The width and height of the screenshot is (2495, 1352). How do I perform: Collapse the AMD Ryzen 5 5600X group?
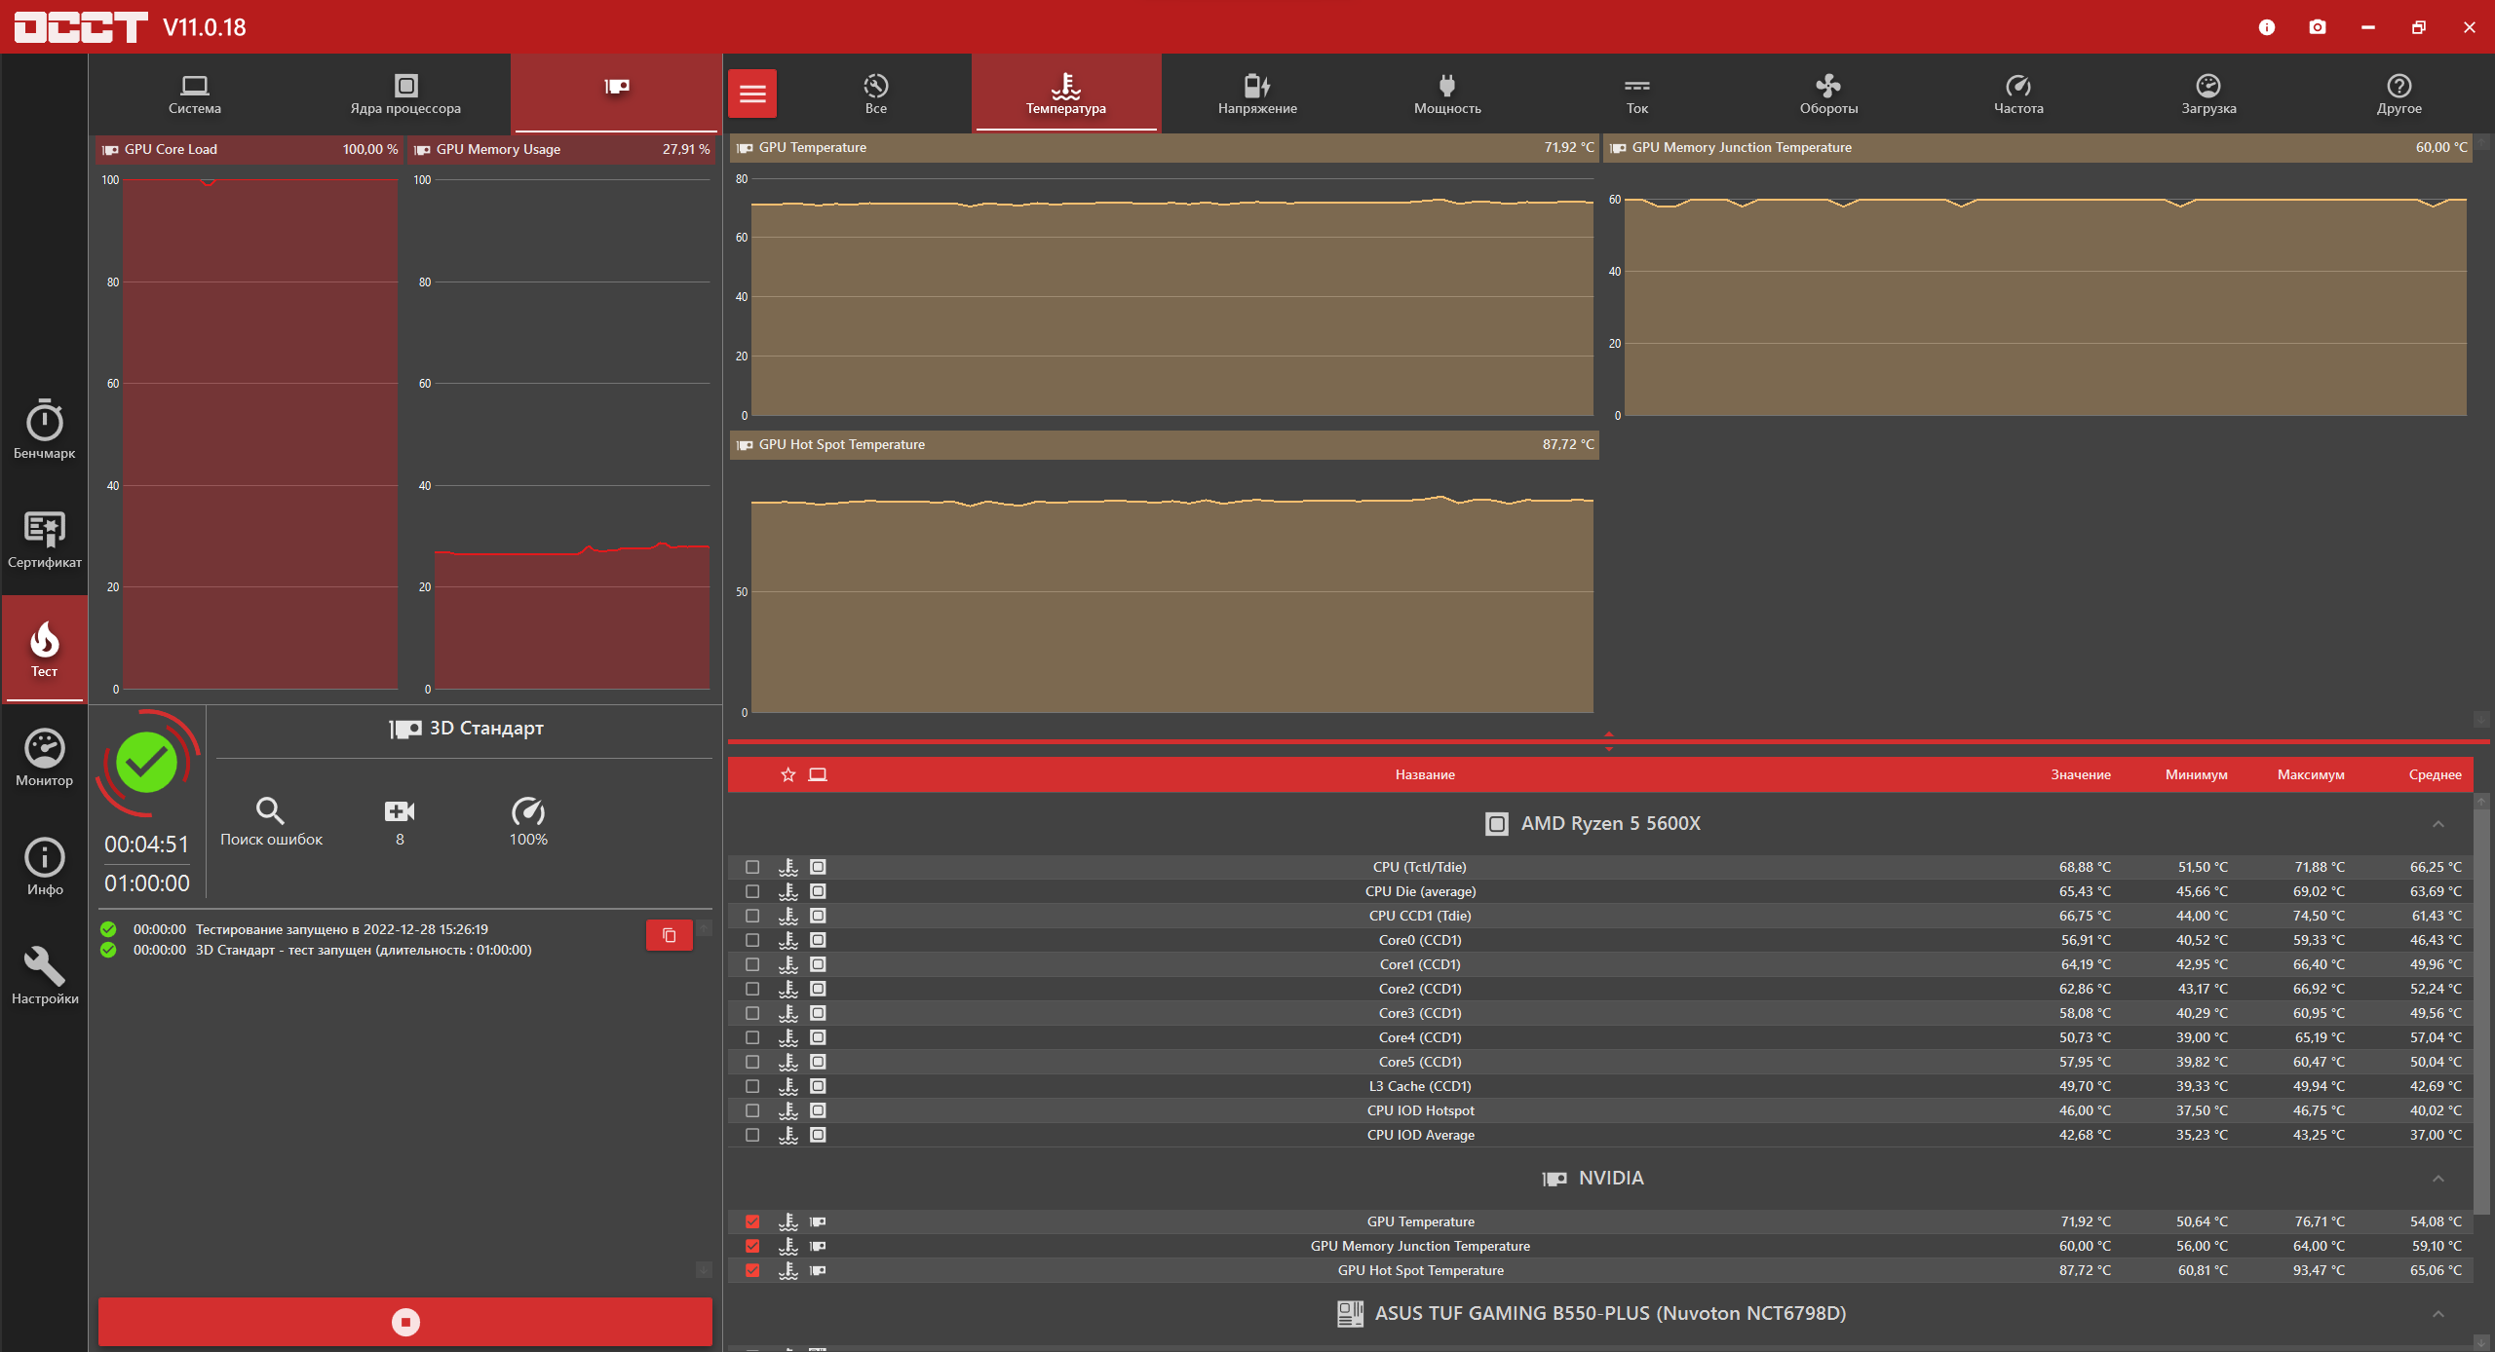tap(2437, 824)
